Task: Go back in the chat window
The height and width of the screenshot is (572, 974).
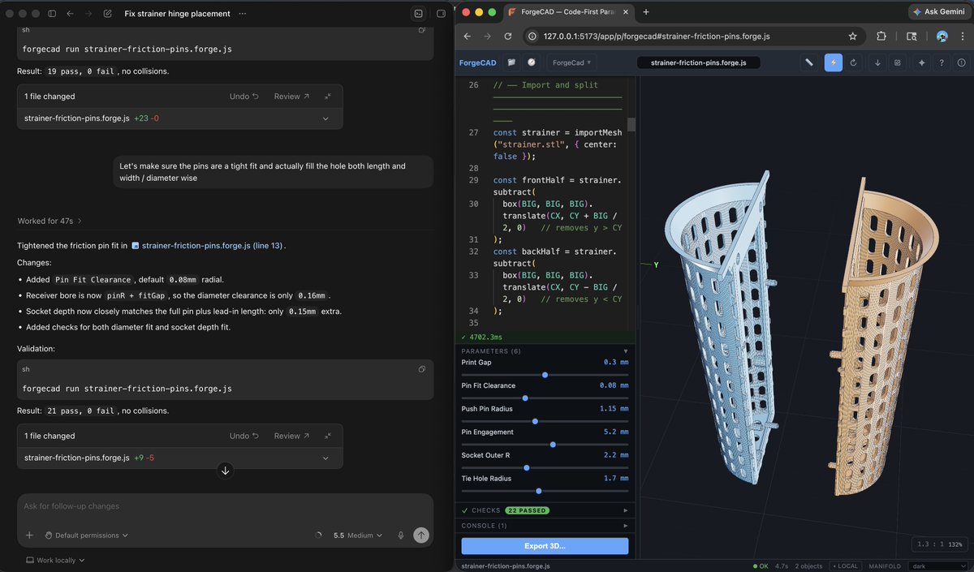Action: pos(70,14)
